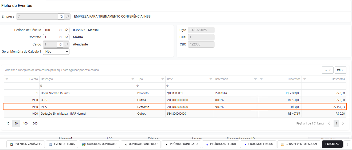
Task: Click GERAR EVENTO ESOCIAL button
Action: pyautogui.click(x=299, y=144)
